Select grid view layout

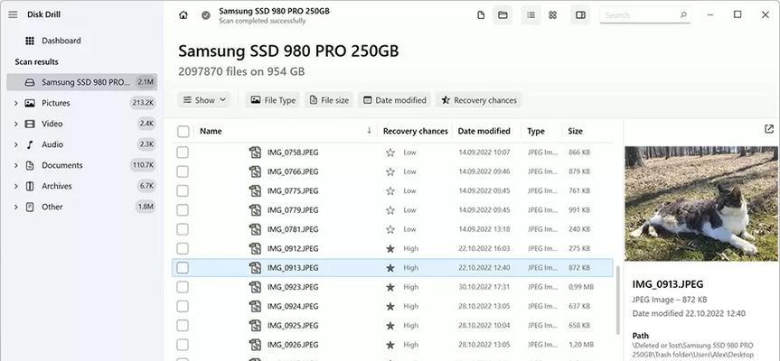coord(552,15)
